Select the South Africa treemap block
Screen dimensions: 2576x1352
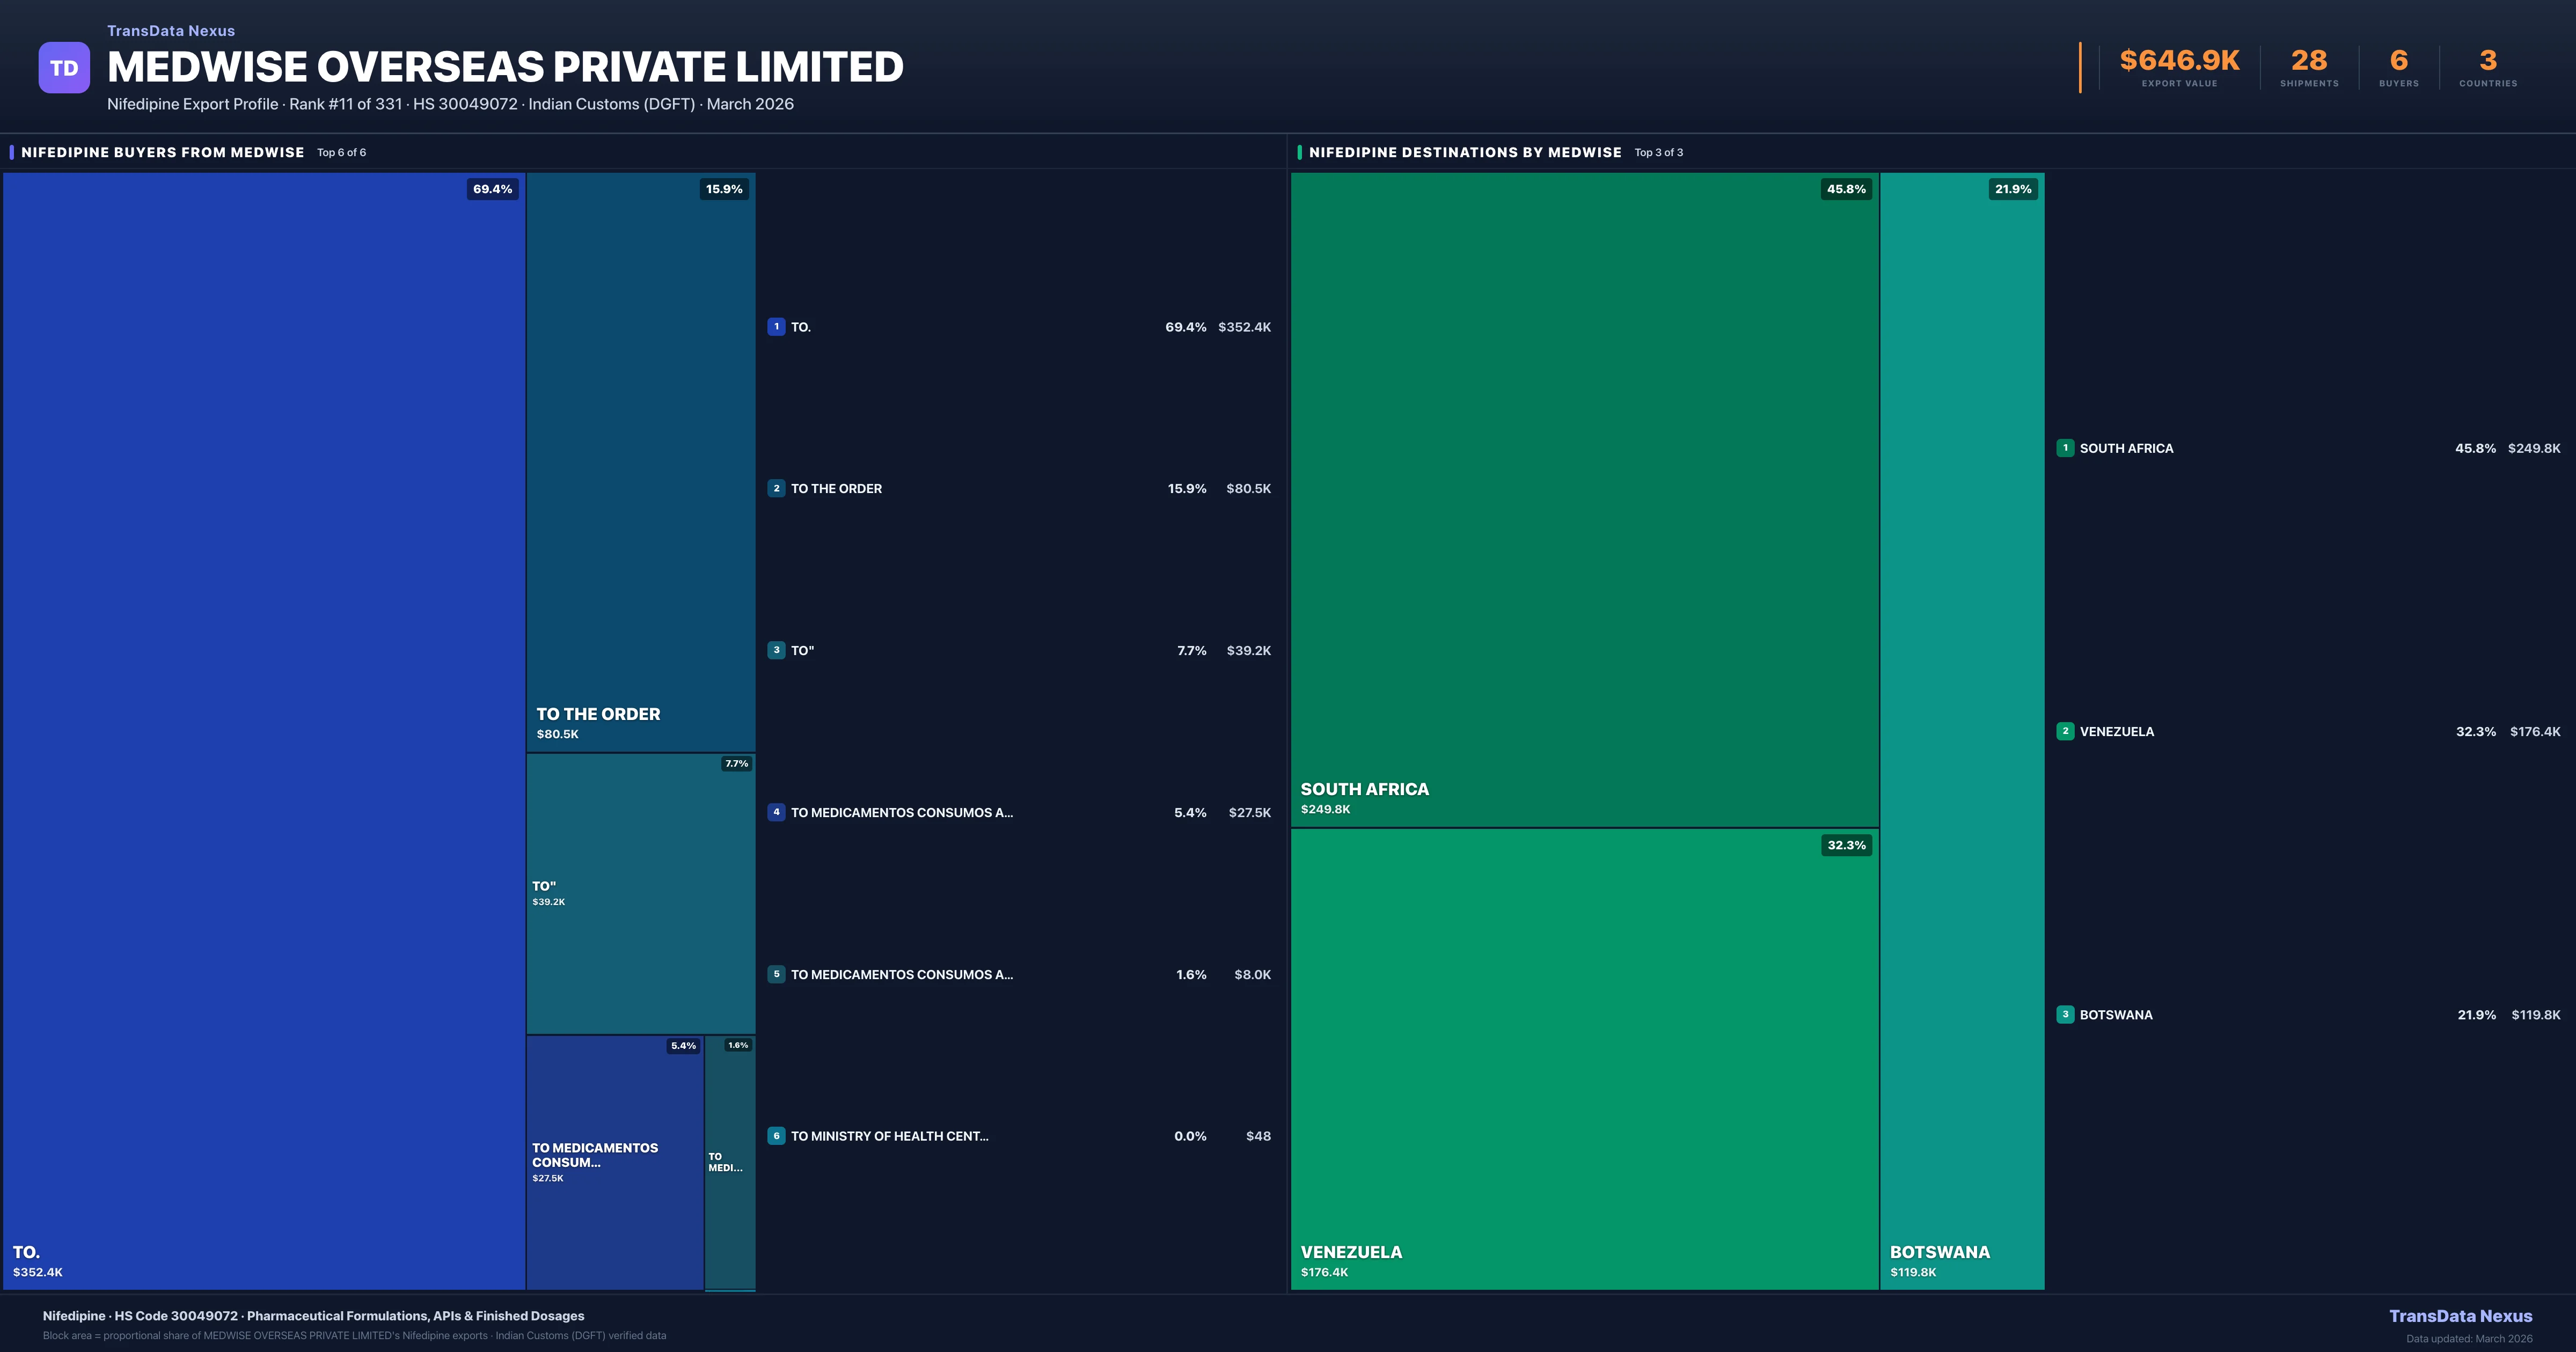(x=1584, y=500)
